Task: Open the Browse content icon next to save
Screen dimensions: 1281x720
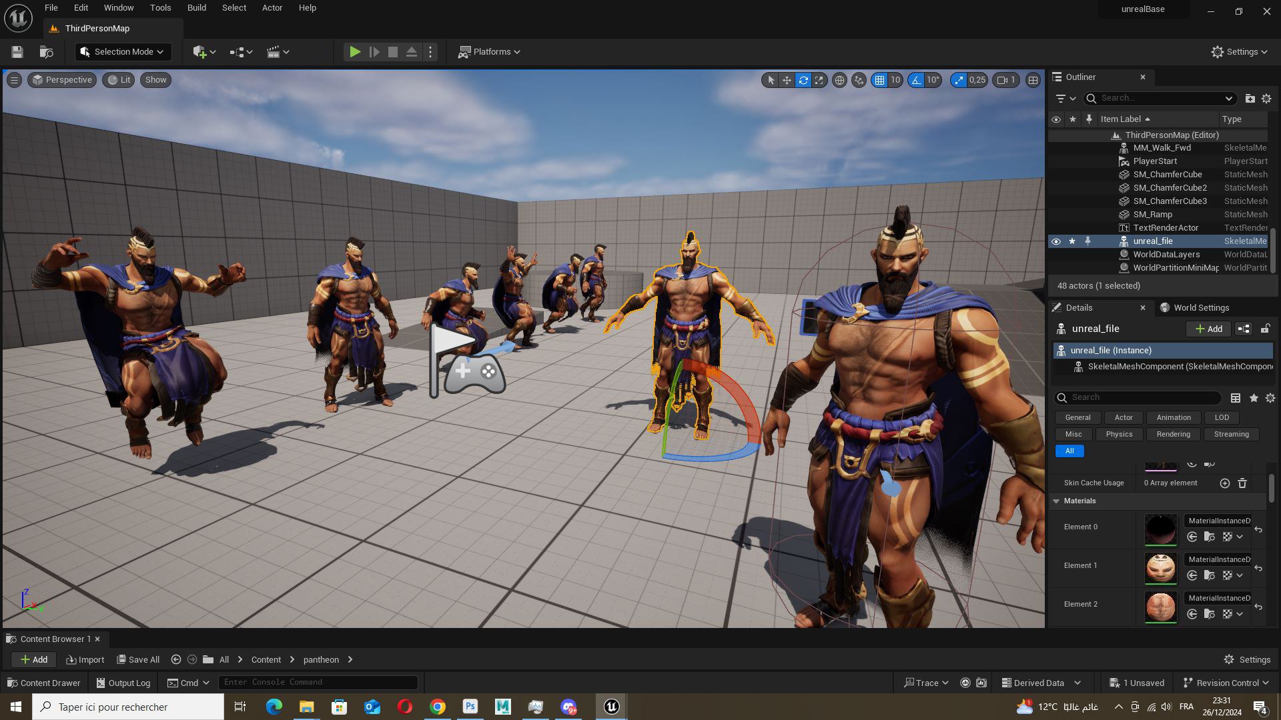Action: [47, 52]
